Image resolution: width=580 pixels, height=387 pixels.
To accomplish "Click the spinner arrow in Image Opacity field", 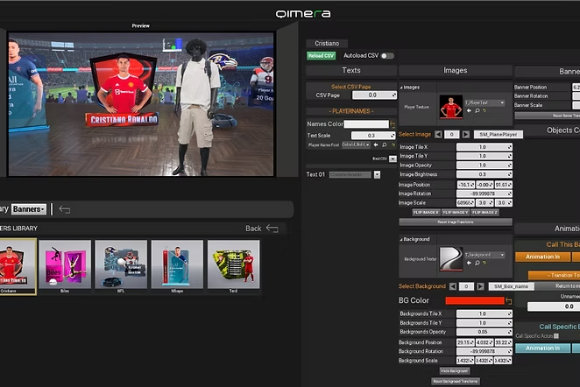I will point(509,165).
